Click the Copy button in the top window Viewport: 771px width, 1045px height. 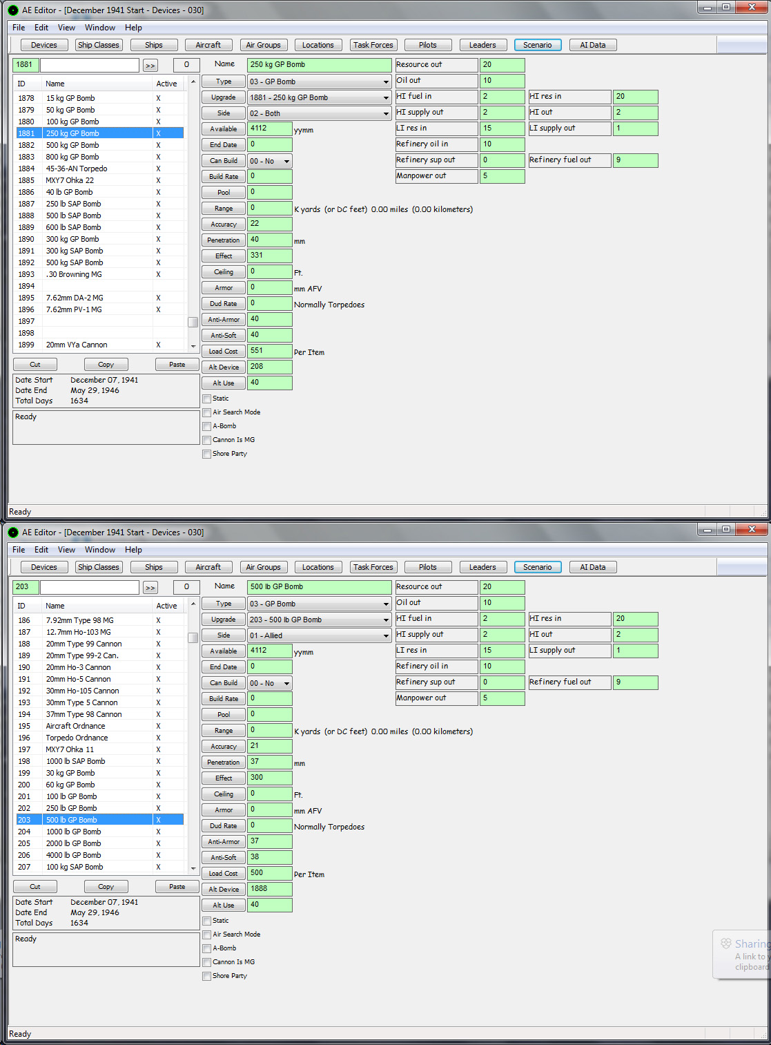pos(106,365)
